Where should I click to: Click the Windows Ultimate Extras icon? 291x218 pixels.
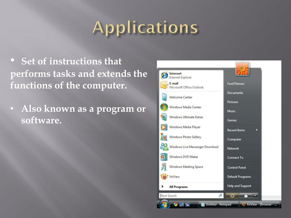[x=164, y=117]
